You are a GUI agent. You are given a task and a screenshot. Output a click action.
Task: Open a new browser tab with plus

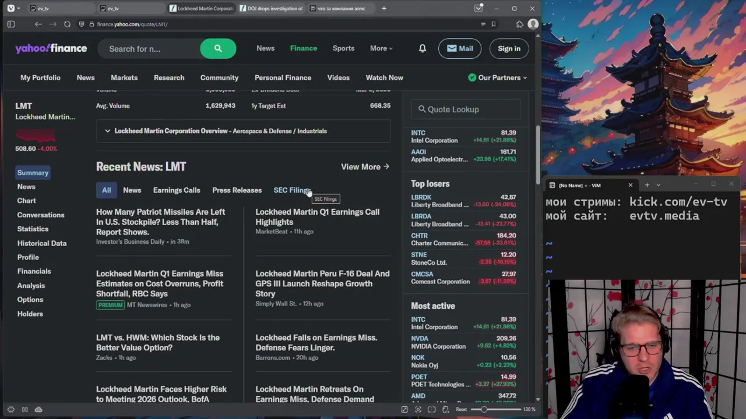pos(383,8)
